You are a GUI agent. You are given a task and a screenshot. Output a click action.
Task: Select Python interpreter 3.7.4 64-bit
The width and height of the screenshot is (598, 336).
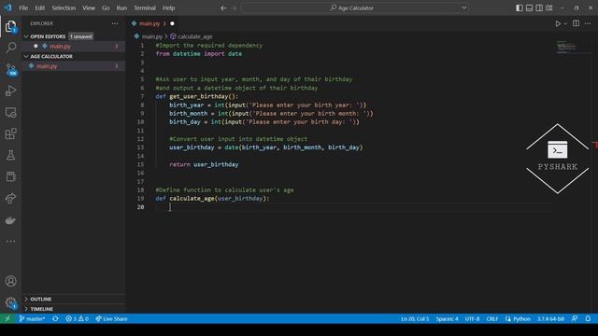click(550, 318)
